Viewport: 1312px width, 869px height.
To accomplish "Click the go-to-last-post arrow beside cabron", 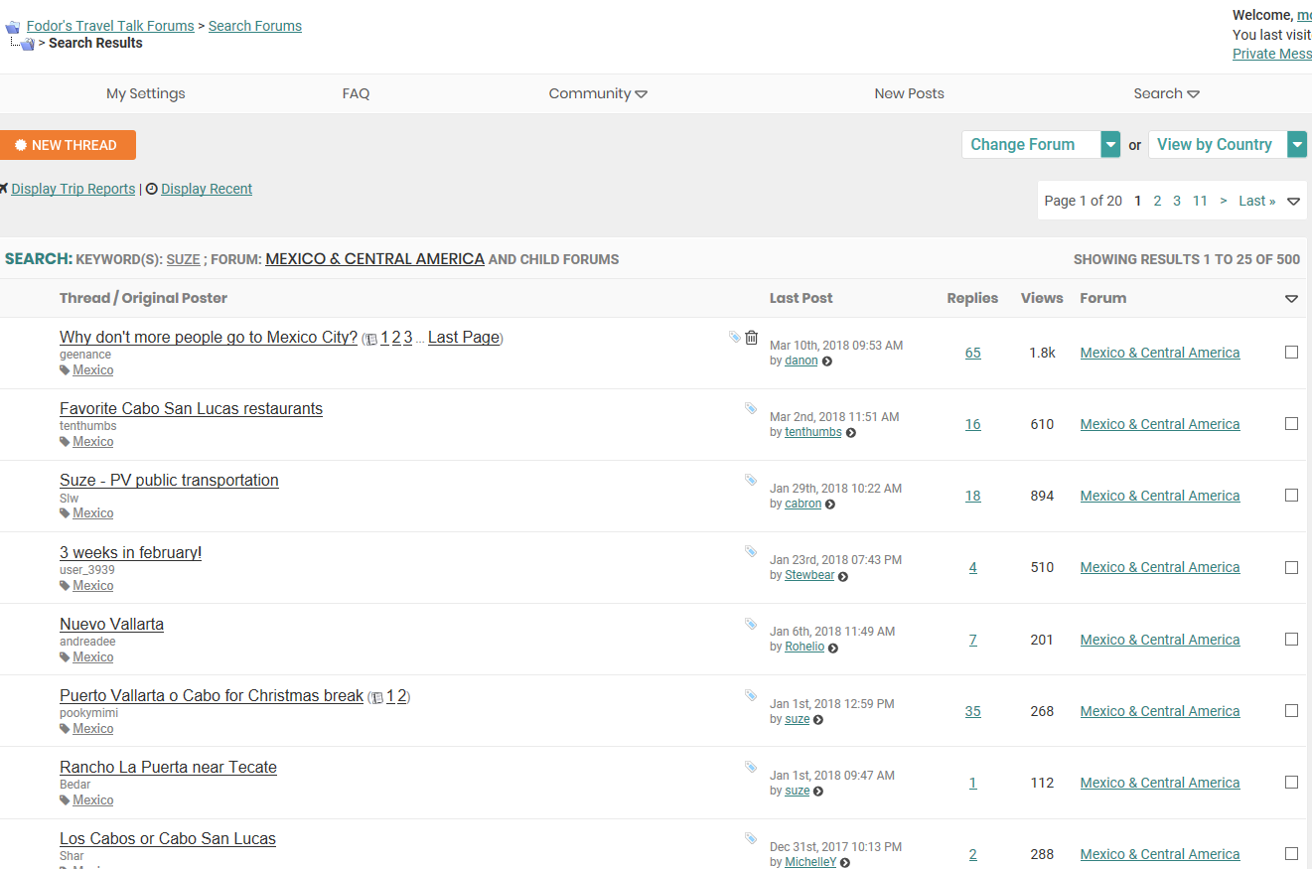I will [x=830, y=505].
